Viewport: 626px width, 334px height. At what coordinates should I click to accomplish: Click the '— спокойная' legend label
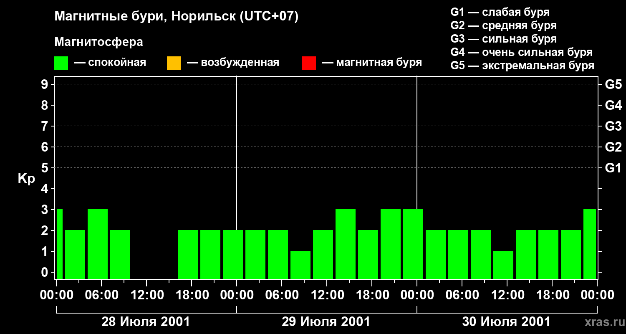coord(110,63)
